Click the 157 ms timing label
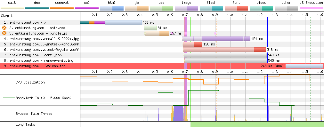324x127 pixels. coord(176,33)
